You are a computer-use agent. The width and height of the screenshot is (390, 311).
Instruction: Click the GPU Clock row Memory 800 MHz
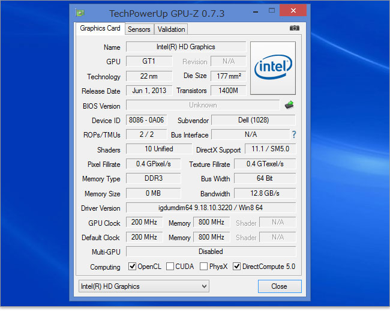(x=211, y=222)
